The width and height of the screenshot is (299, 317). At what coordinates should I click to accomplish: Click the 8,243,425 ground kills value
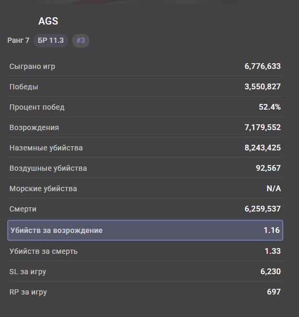click(262, 148)
